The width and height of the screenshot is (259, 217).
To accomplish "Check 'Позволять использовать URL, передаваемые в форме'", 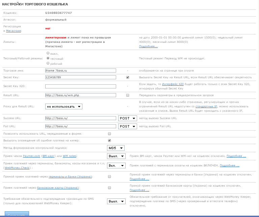I will [x=109, y=134].
